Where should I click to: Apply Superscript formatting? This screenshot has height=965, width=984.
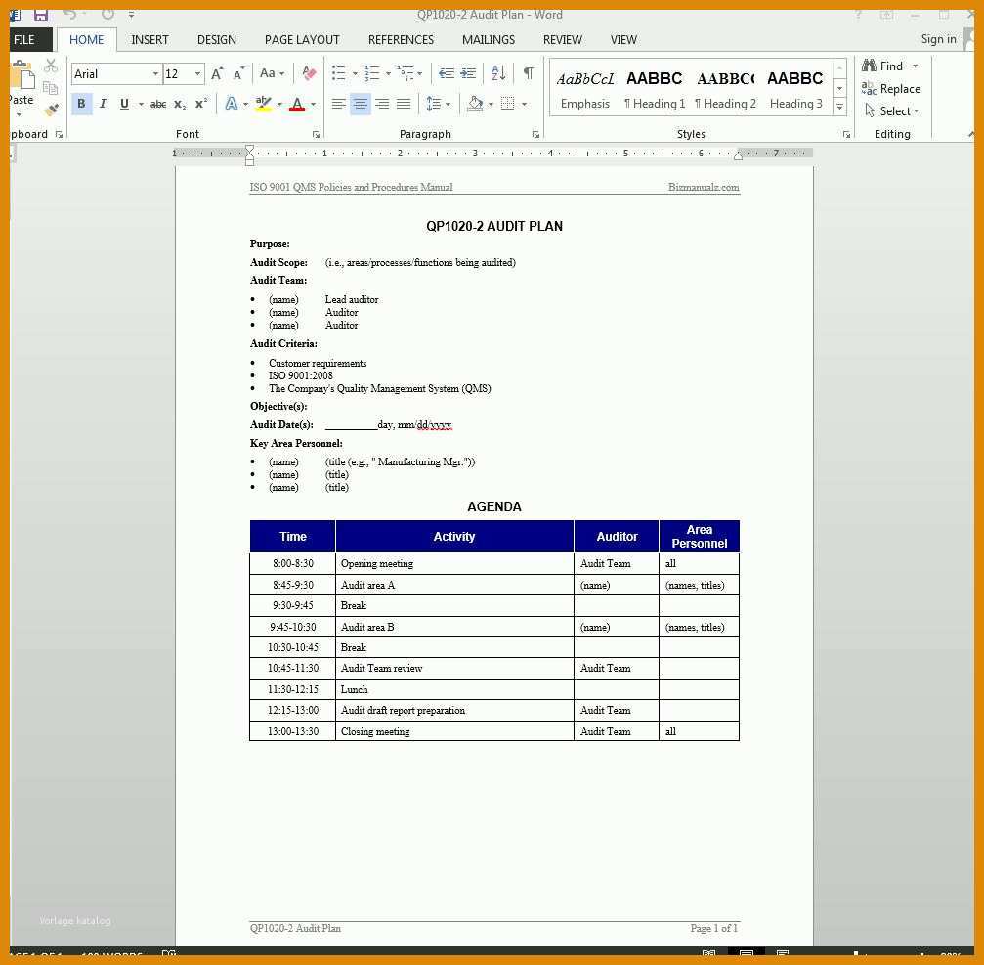(201, 104)
